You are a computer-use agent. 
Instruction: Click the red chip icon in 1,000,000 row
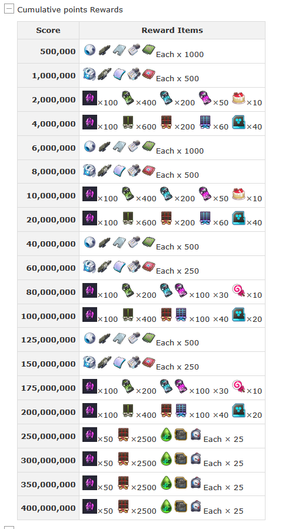148,74
